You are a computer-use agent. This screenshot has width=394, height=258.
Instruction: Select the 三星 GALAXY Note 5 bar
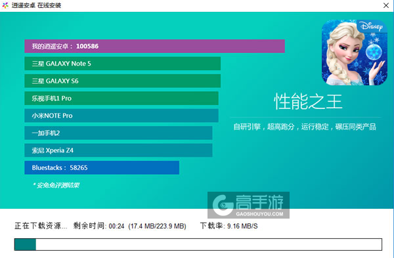[122, 64]
